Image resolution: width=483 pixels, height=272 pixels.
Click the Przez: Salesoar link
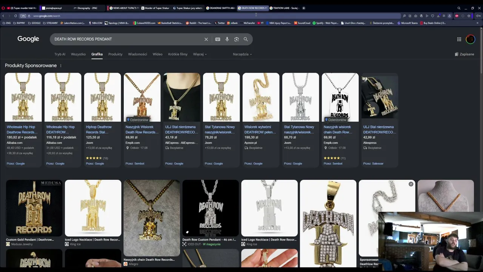pyautogui.click(x=373, y=164)
